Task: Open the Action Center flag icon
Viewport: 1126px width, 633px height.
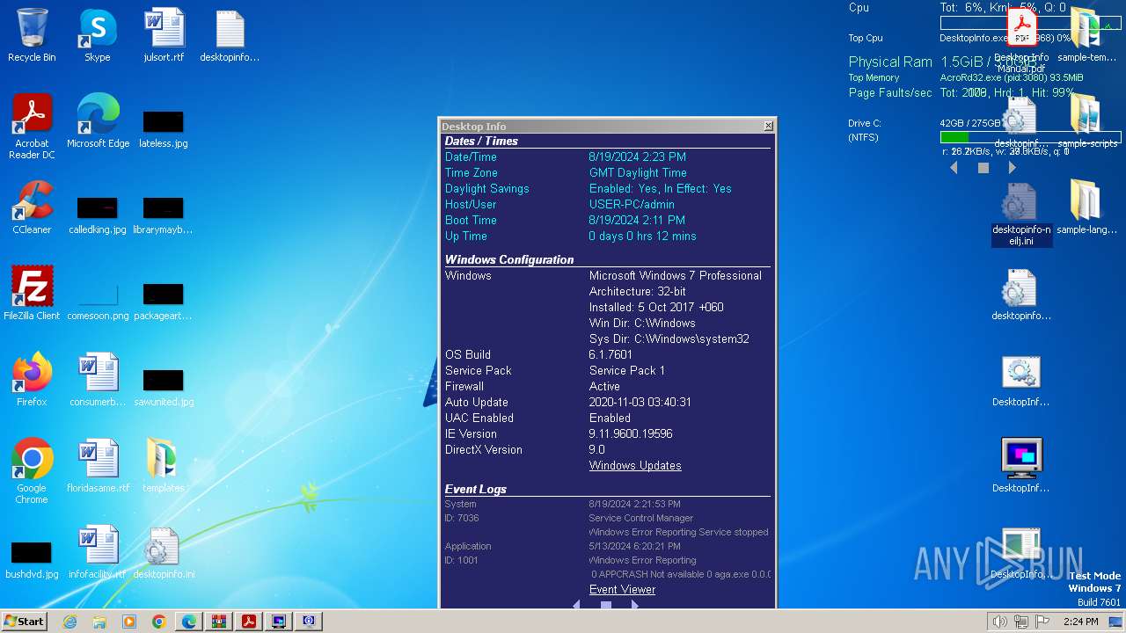Action: pos(1042,622)
